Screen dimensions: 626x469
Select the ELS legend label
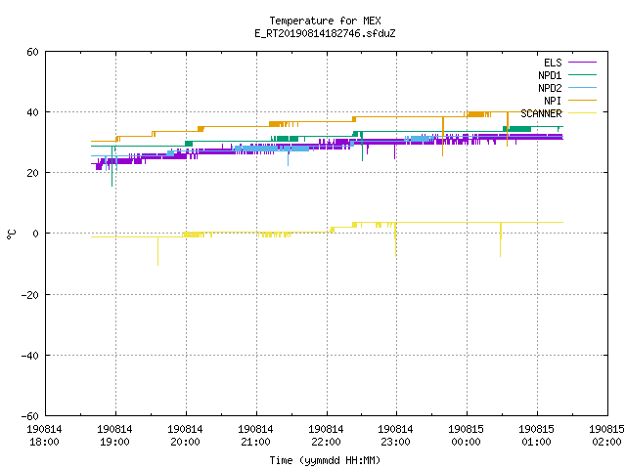553,63
